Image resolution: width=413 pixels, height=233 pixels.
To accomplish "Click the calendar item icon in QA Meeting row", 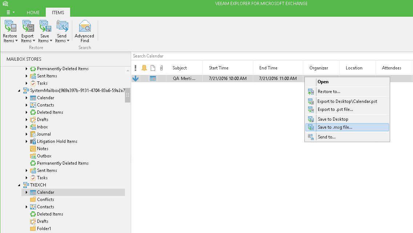I will 153,78.
